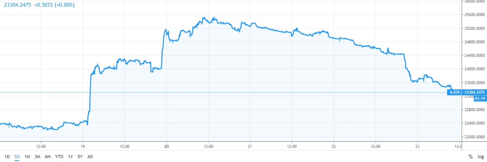Display All available history
This screenshot has width=487, height=162.
point(90,157)
